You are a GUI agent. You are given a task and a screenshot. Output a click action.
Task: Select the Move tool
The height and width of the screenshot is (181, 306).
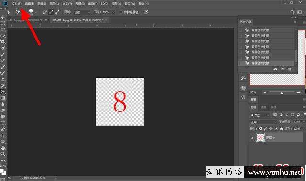click(3, 17)
